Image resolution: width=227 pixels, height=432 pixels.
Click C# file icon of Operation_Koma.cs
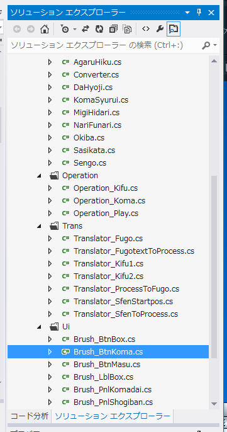[65, 201]
